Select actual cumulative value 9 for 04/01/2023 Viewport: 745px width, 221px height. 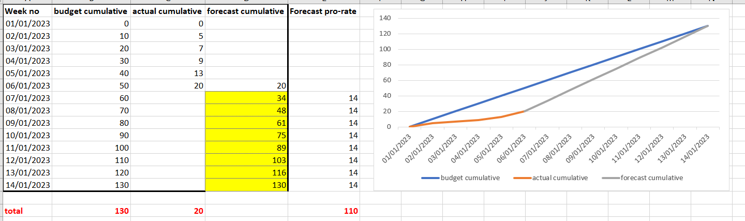click(x=168, y=61)
